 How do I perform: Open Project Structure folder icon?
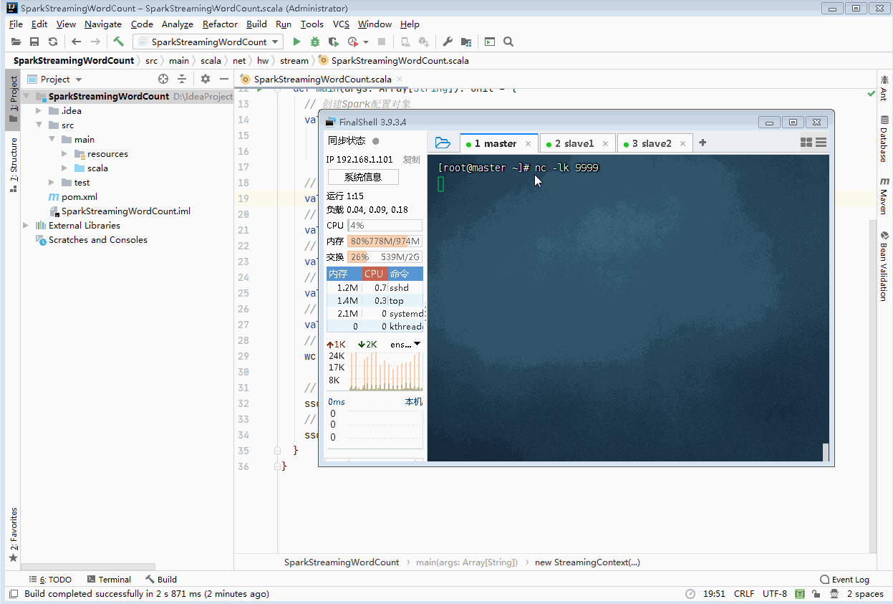466,42
